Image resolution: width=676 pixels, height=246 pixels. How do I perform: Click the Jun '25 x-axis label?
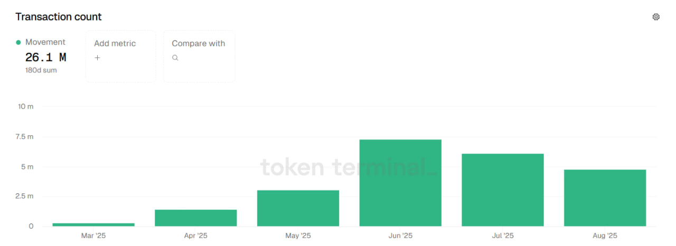point(400,236)
